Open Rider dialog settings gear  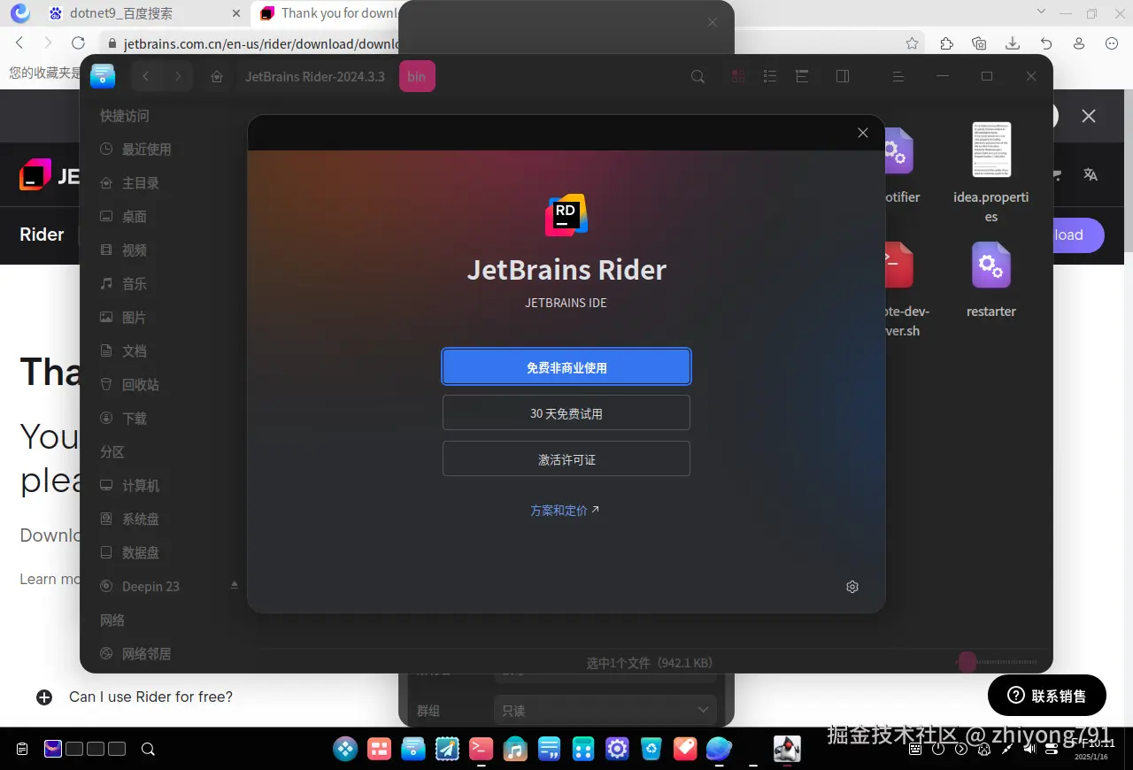pyautogui.click(x=852, y=587)
